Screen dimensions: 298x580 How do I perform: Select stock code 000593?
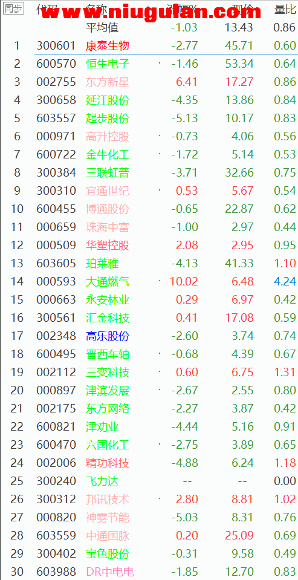pyautogui.click(x=56, y=281)
